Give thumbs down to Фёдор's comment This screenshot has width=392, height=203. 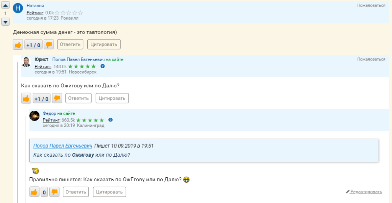point(54,192)
